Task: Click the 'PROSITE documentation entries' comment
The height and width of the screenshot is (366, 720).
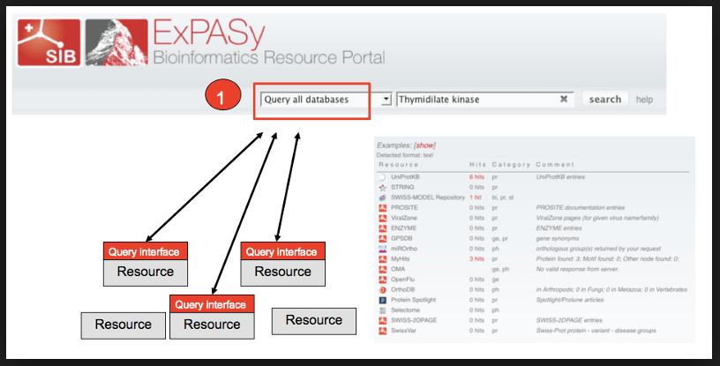Action: [581, 207]
